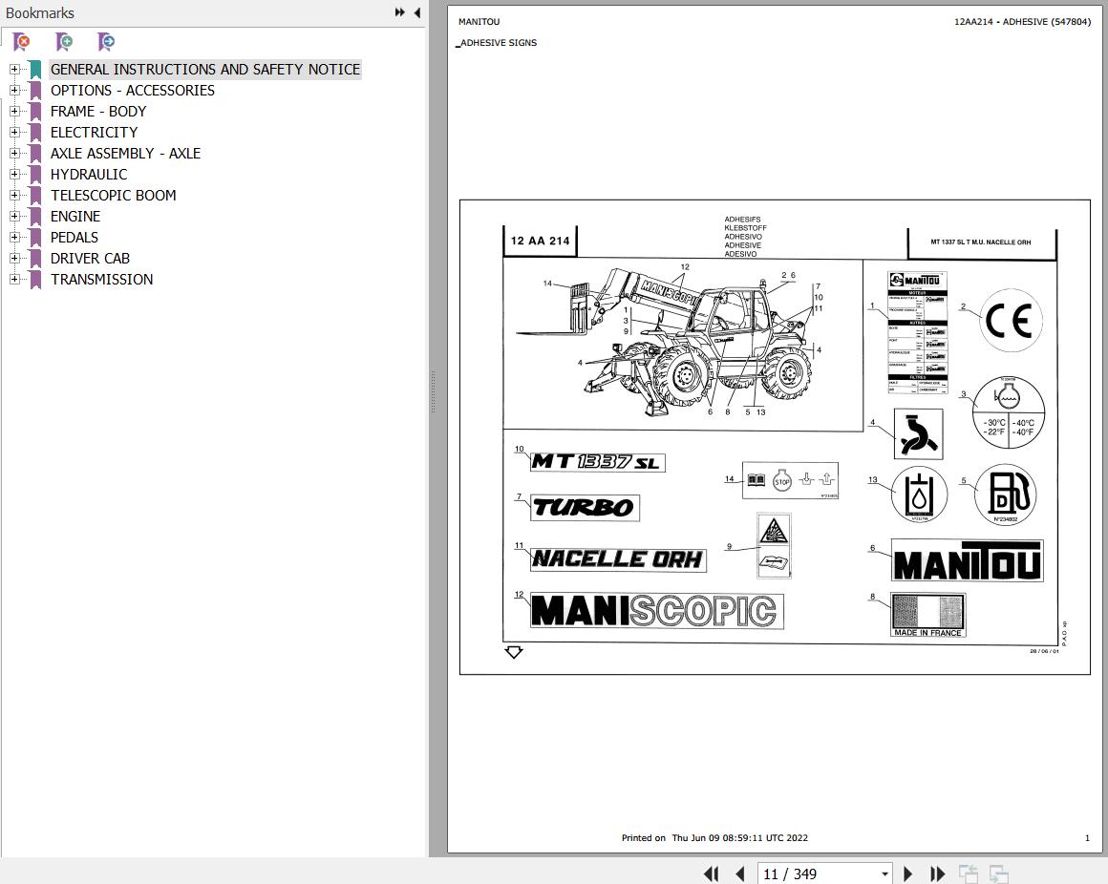
Task: Click the "Printed on Thu Jun 09" footer text
Action: (x=714, y=838)
